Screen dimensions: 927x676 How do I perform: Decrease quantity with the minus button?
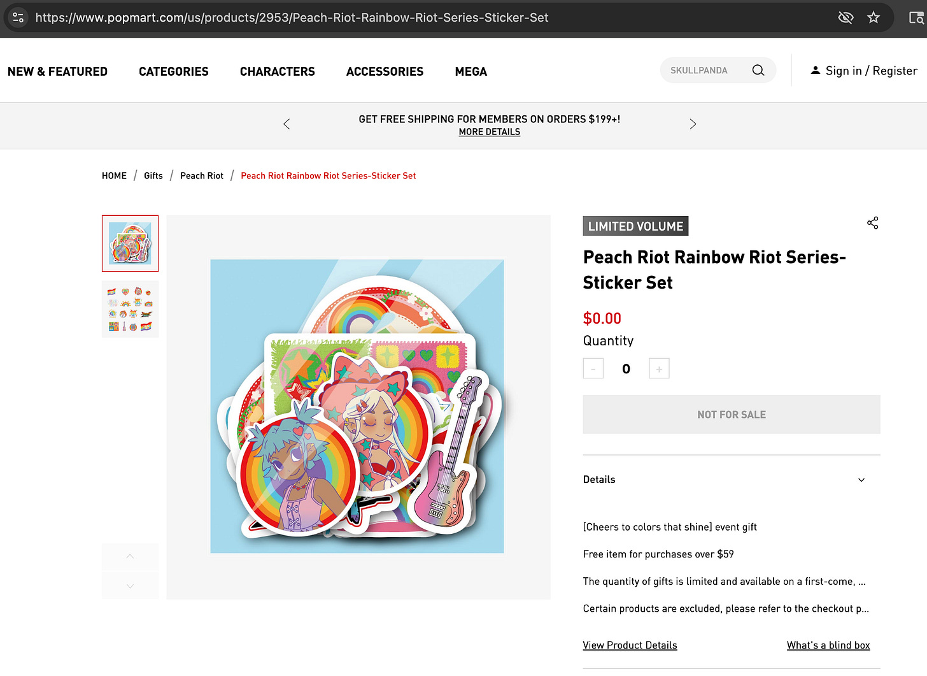pos(593,368)
